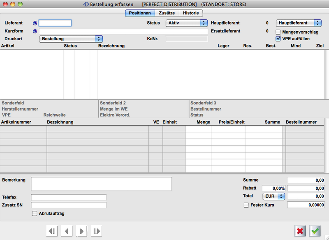Jump to the last record icon
329x240 pixels.
pos(96,231)
